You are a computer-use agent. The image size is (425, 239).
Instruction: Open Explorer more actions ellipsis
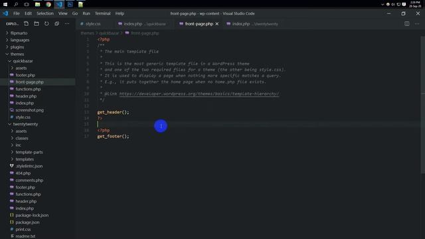pos(66,24)
